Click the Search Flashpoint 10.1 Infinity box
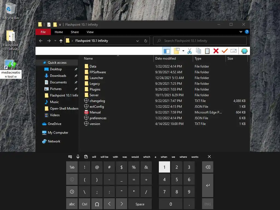The height and width of the screenshot is (210, 280). 200,41
